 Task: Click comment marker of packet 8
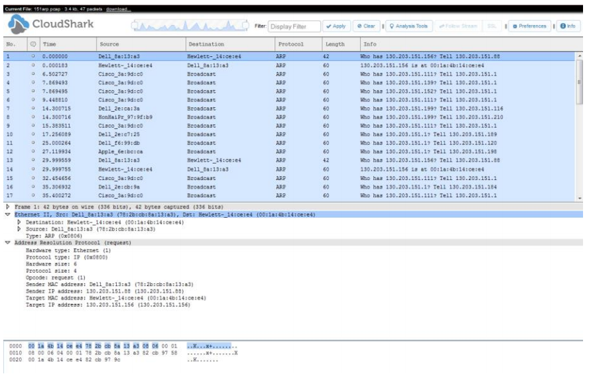click(x=33, y=117)
